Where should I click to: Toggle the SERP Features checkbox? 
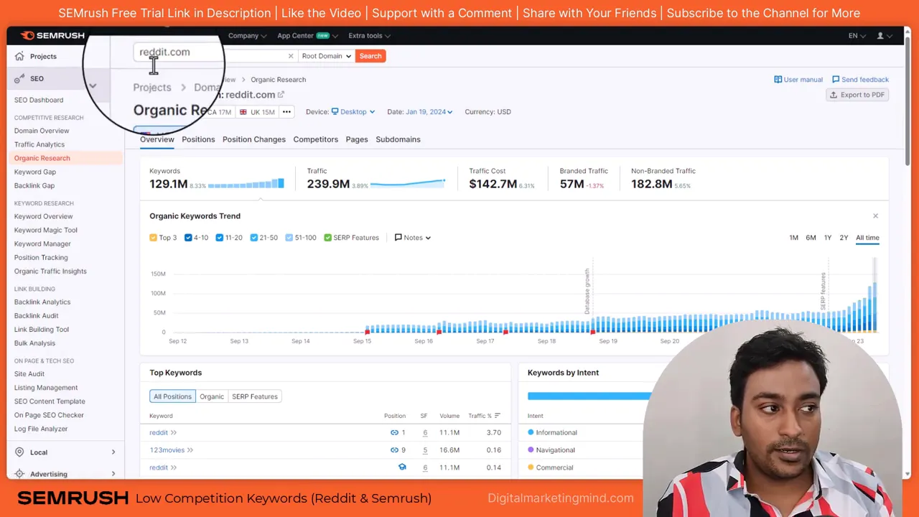pos(327,237)
